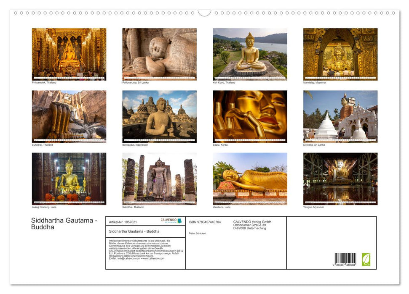Select the Phitsanulok, Thailand label
Image resolution: width=409 pixels, height=294 pixels.
point(44,82)
